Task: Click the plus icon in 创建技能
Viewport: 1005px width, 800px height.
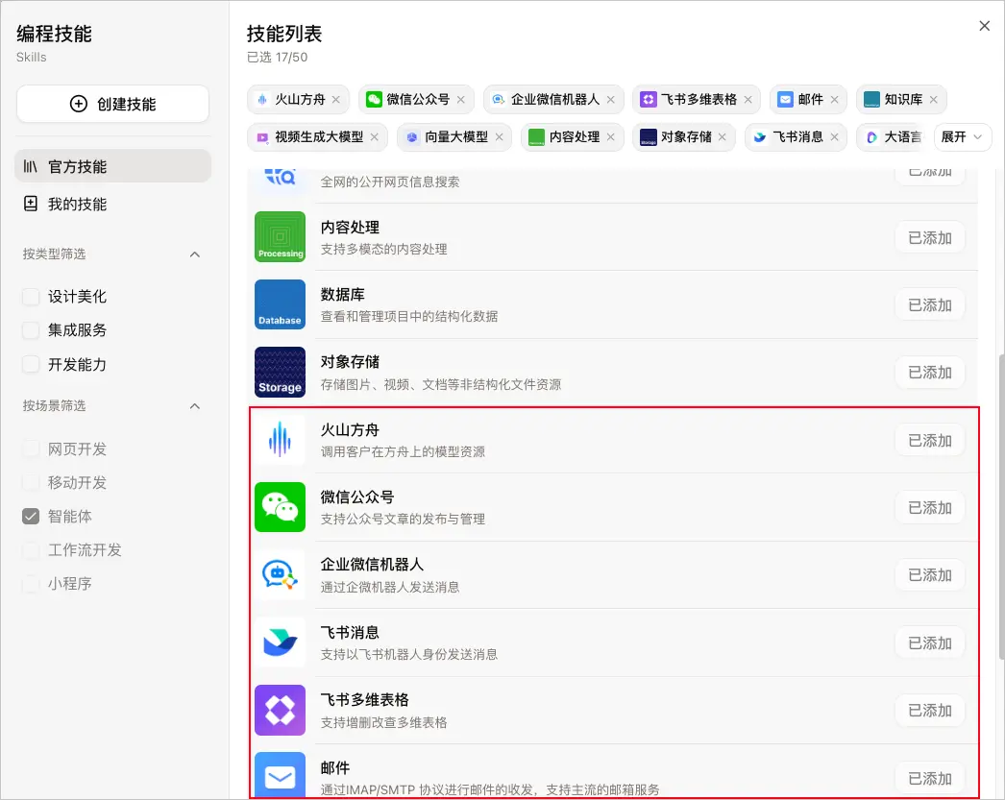Action: [x=78, y=104]
